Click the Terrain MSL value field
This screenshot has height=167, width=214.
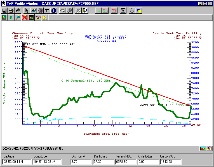pos(126,162)
